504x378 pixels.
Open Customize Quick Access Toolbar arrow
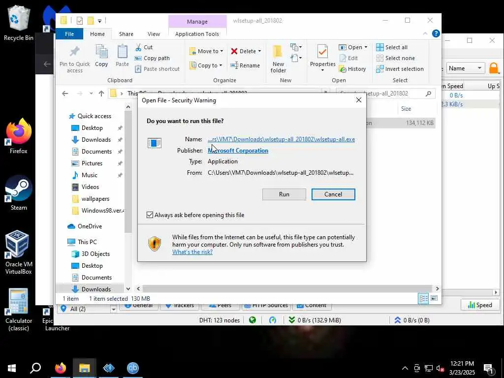[99, 21]
